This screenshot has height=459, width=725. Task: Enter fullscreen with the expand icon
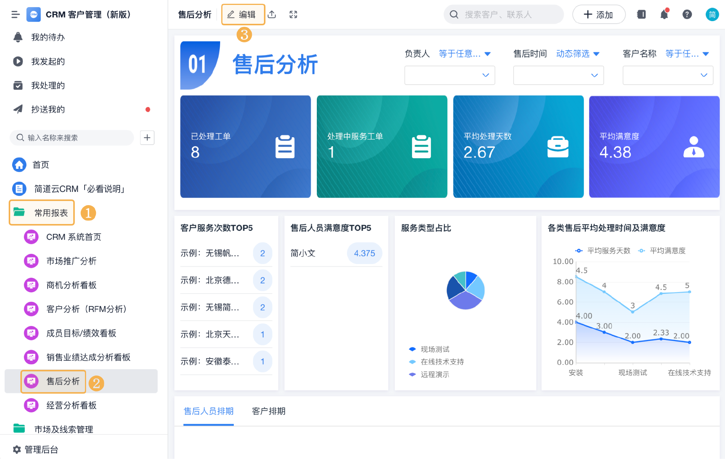tap(293, 15)
